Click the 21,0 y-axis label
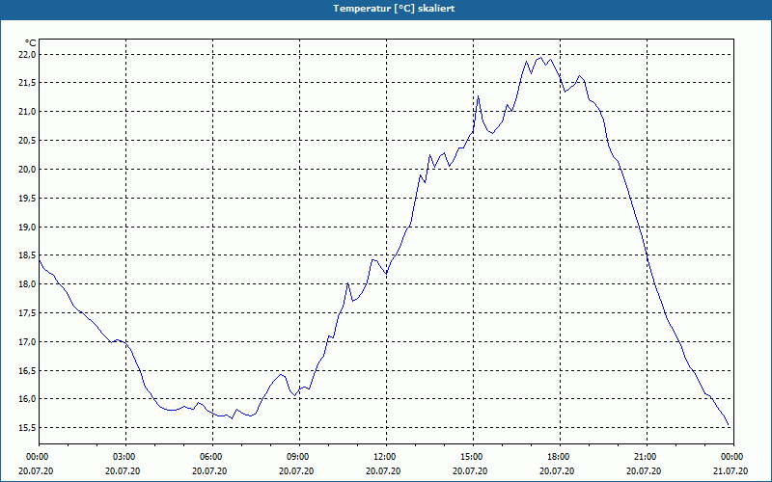The height and width of the screenshot is (482, 772). 27,112
